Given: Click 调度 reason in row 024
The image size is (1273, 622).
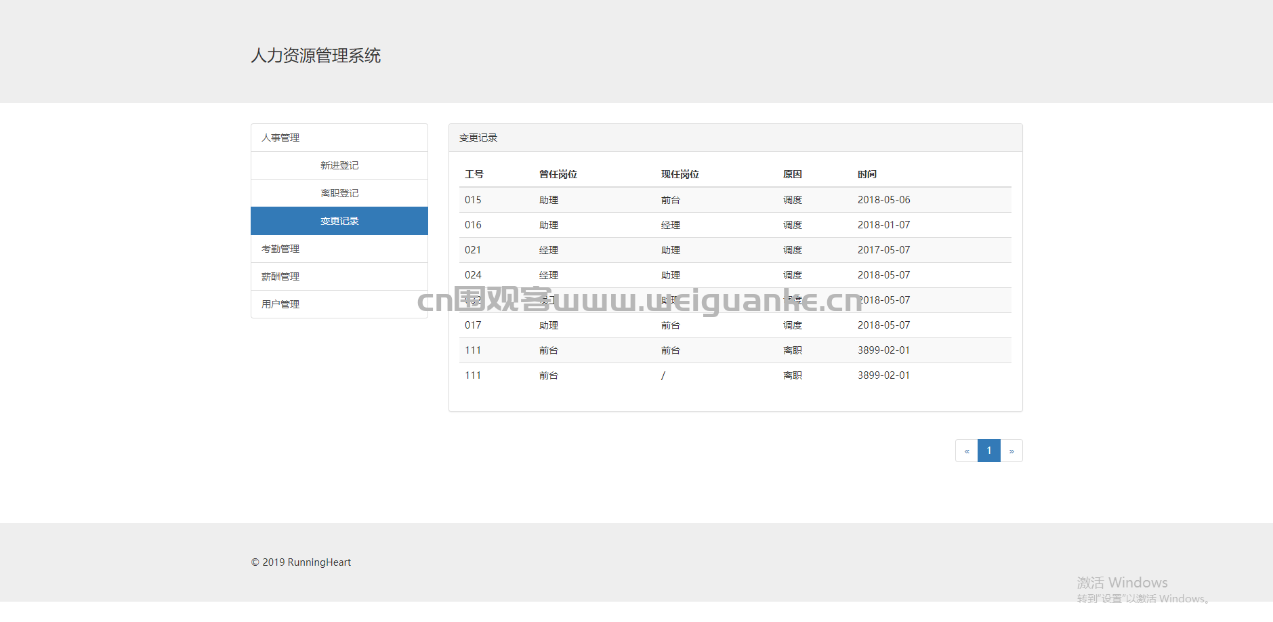Looking at the screenshot, I should click(x=793, y=275).
